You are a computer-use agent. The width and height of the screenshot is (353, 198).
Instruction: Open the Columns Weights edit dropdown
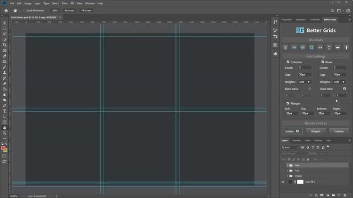tap(304, 82)
